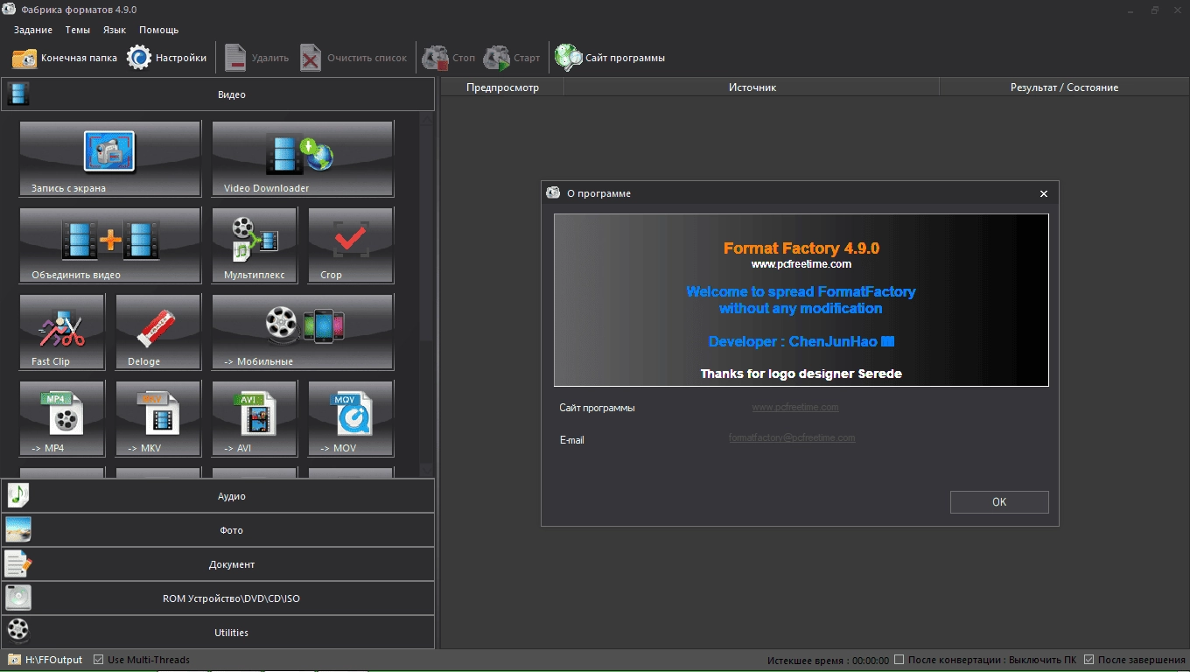Click the Delete (Удалить) toolbar button
The height and width of the screenshot is (672, 1190).
256,58
